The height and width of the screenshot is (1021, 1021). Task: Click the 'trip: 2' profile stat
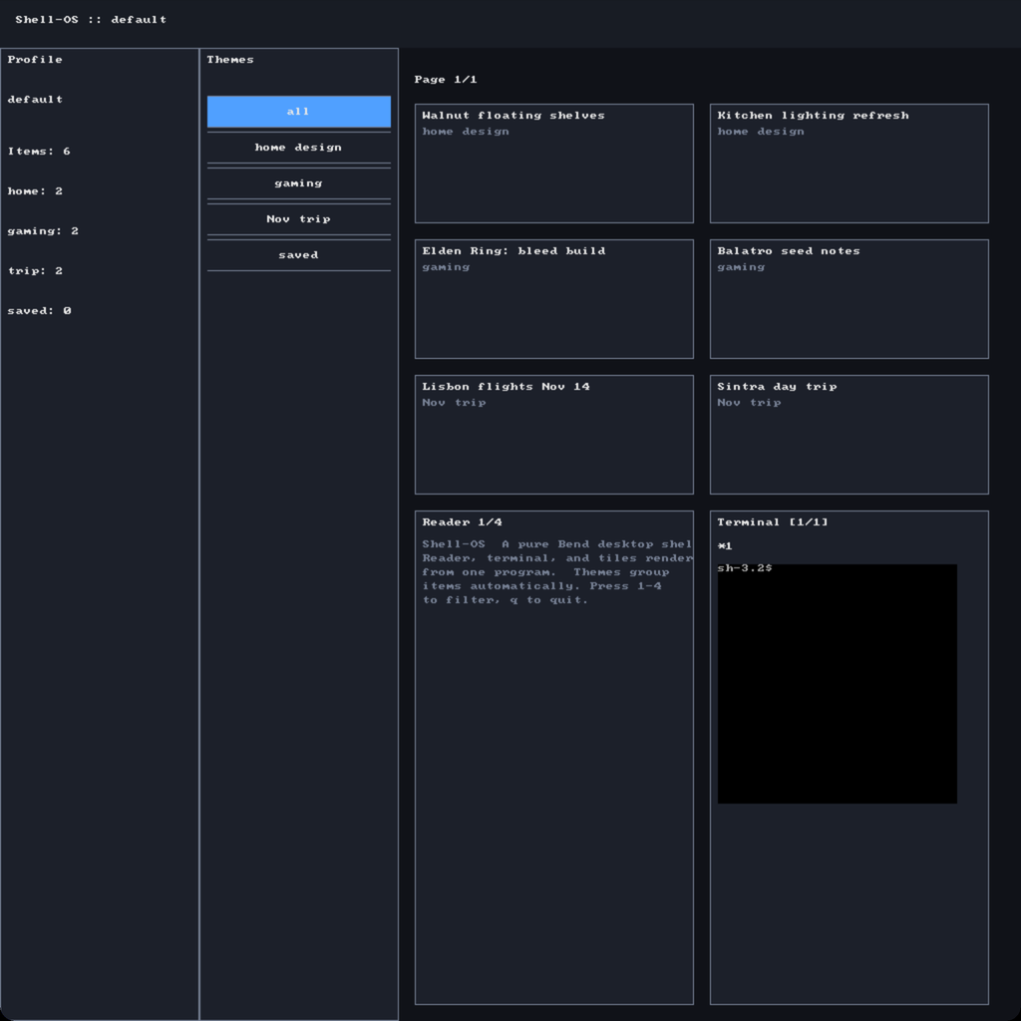[35, 271]
